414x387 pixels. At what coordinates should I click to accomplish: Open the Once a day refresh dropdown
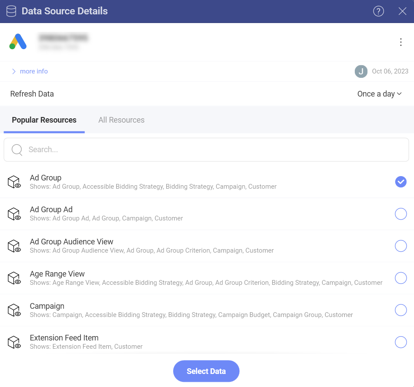(x=380, y=94)
